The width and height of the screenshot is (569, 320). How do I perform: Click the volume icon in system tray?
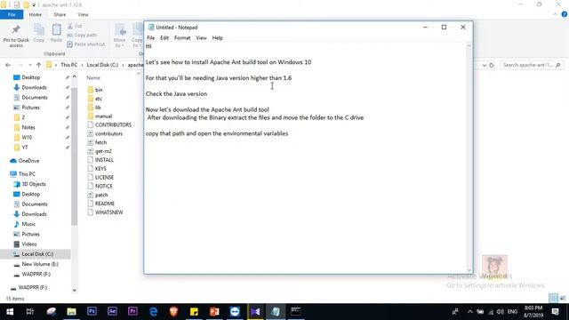(500, 312)
